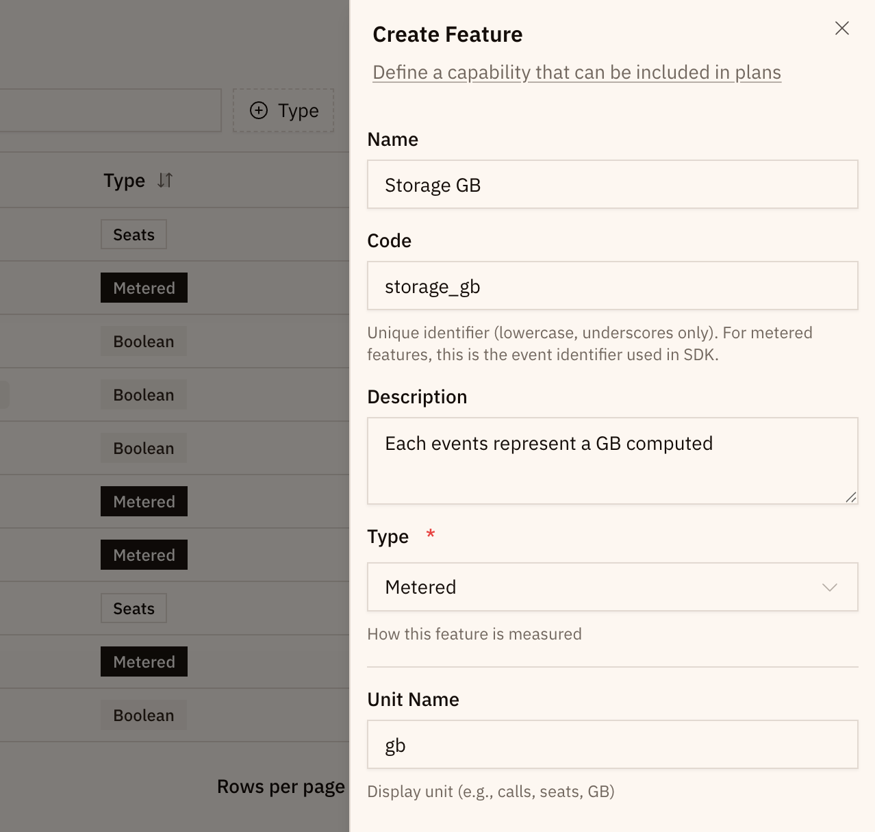Click the plus icon on the Type filter button

(x=258, y=110)
